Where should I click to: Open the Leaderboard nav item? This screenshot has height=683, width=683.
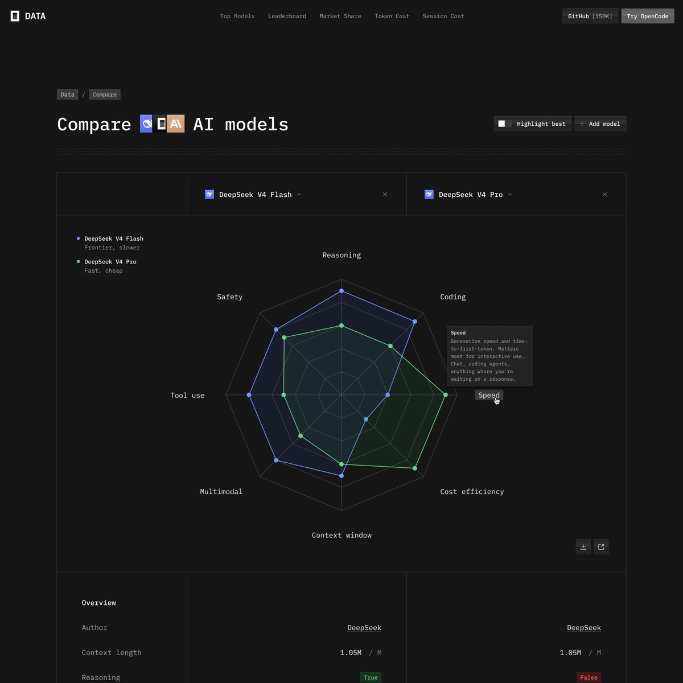pos(287,16)
